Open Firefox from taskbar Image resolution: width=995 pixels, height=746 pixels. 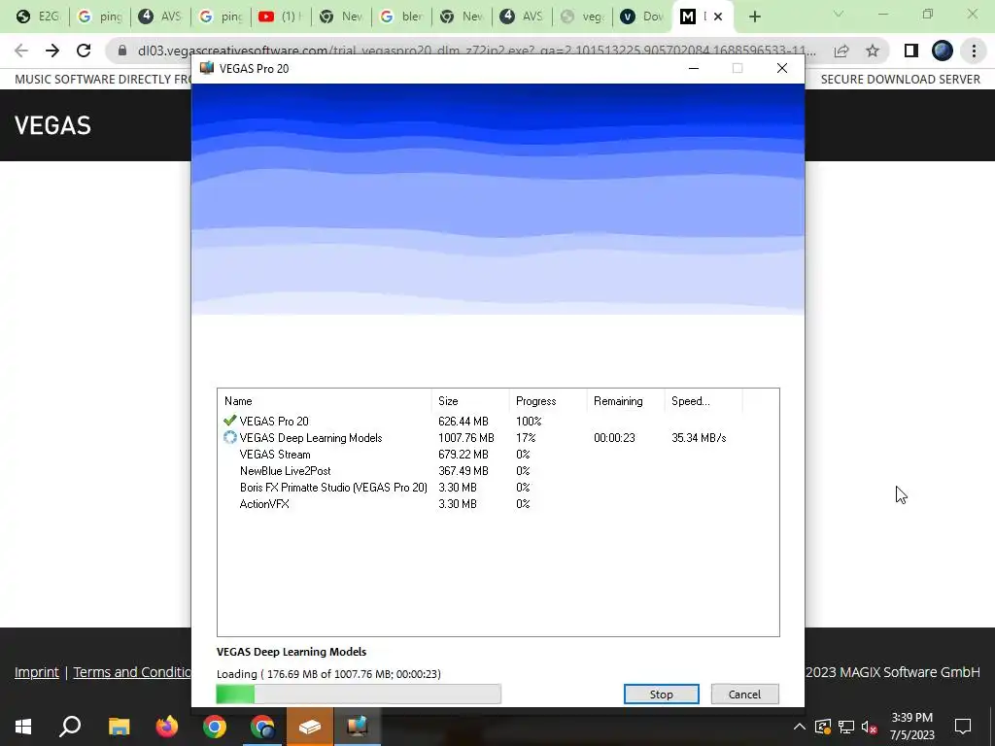coord(167,727)
